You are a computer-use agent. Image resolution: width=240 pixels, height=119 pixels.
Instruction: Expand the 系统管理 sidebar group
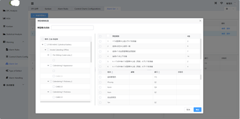[23, 84]
